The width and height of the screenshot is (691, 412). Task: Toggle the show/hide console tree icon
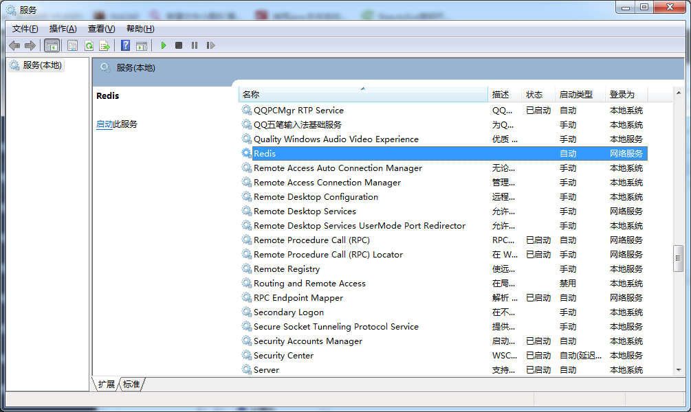click(x=52, y=45)
